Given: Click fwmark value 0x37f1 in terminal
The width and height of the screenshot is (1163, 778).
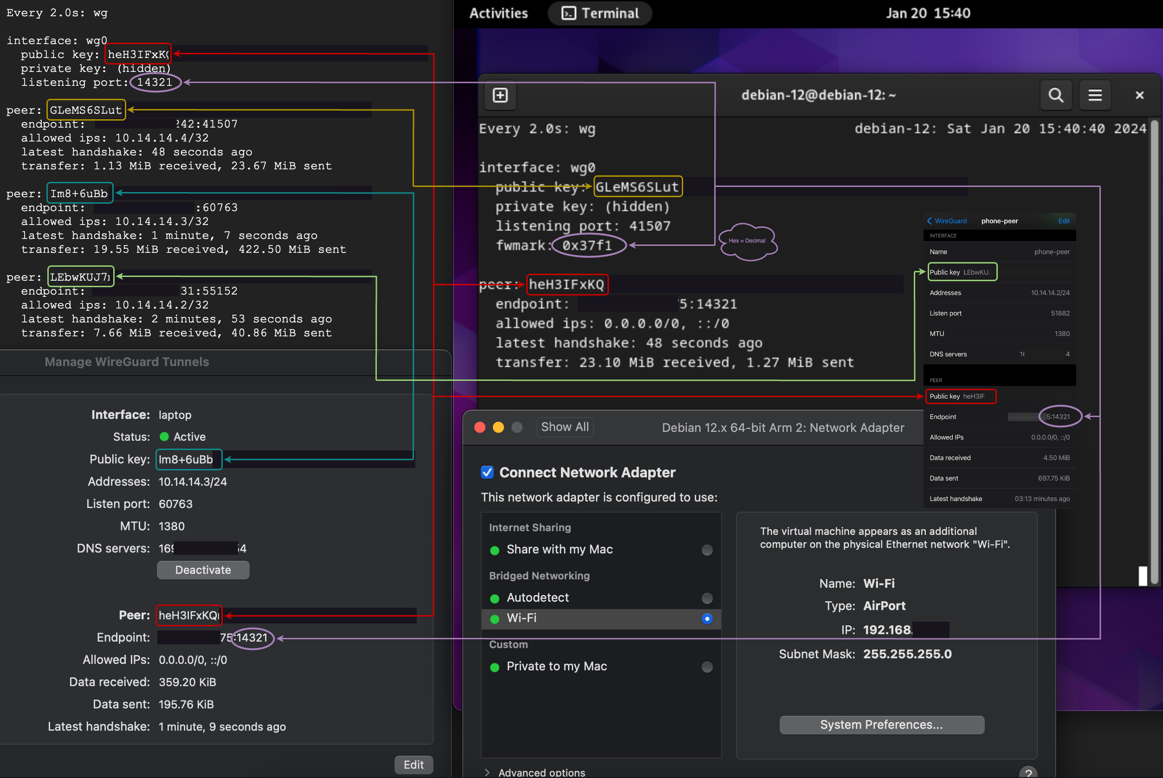Looking at the screenshot, I should point(587,245).
